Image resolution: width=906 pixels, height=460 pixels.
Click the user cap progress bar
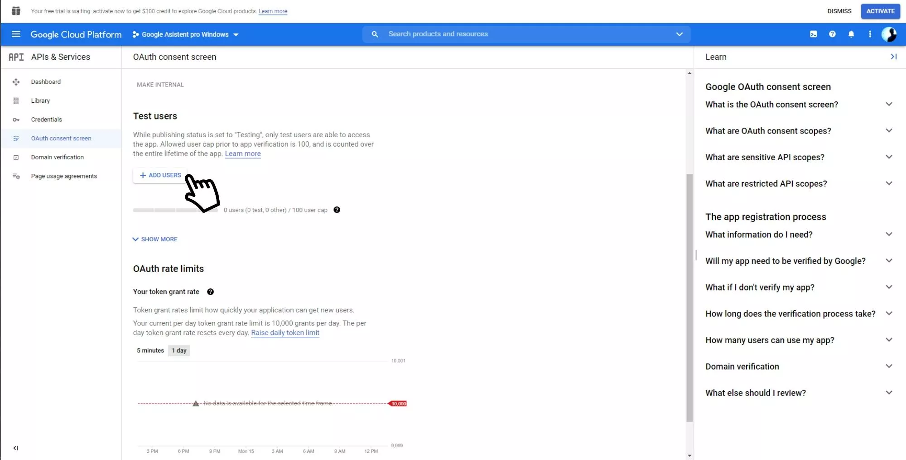click(x=175, y=210)
